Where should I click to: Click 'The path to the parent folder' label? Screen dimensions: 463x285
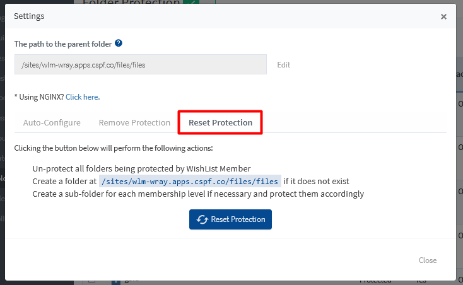tap(62, 44)
